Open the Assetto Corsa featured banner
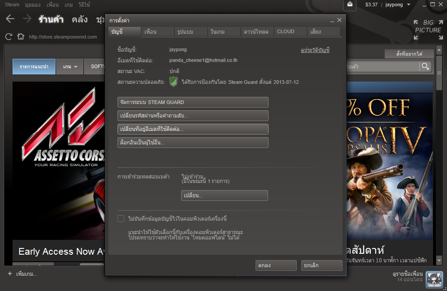Screen dimensions: 447x291 (59, 161)
